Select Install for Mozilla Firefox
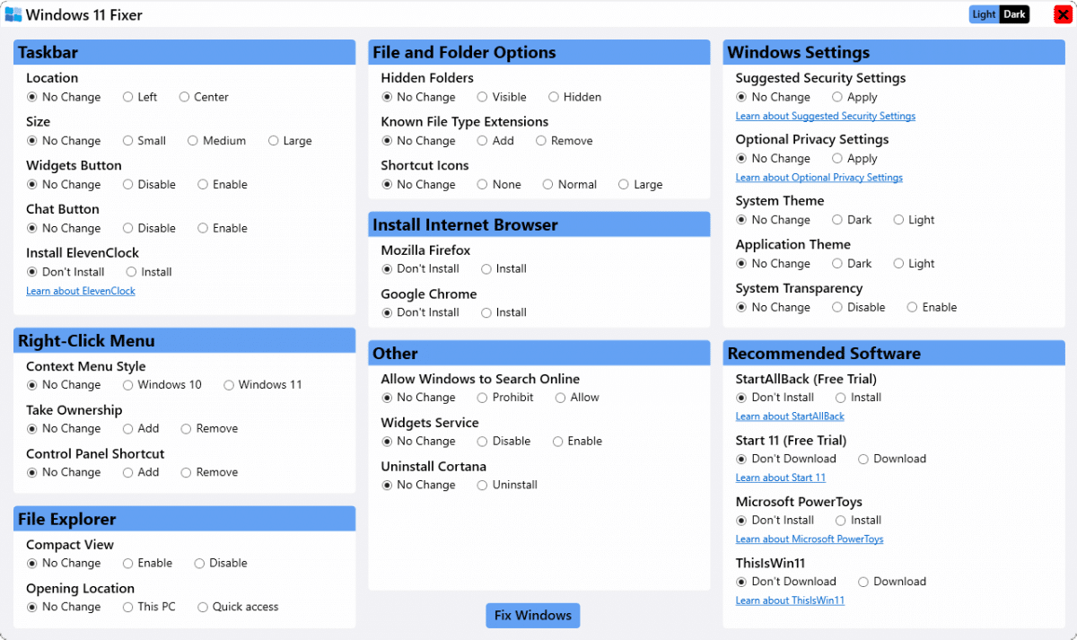Viewport: 1077px width, 640px height. [x=485, y=268]
